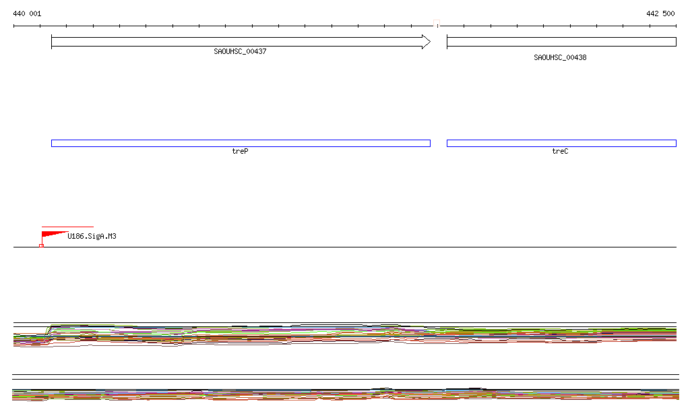This screenshot has width=690, height=412.
Task: Click the treC gene name label
Action: [x=560, y=152]
